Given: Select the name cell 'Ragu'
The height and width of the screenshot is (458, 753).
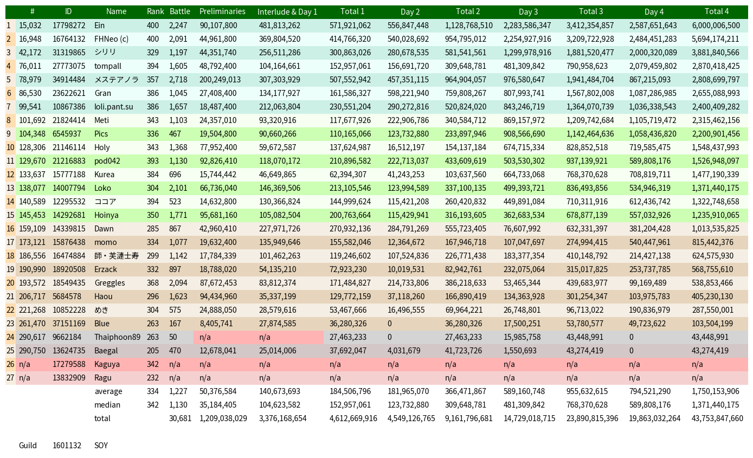Looking at the screenshot, I should pos(103,378).
